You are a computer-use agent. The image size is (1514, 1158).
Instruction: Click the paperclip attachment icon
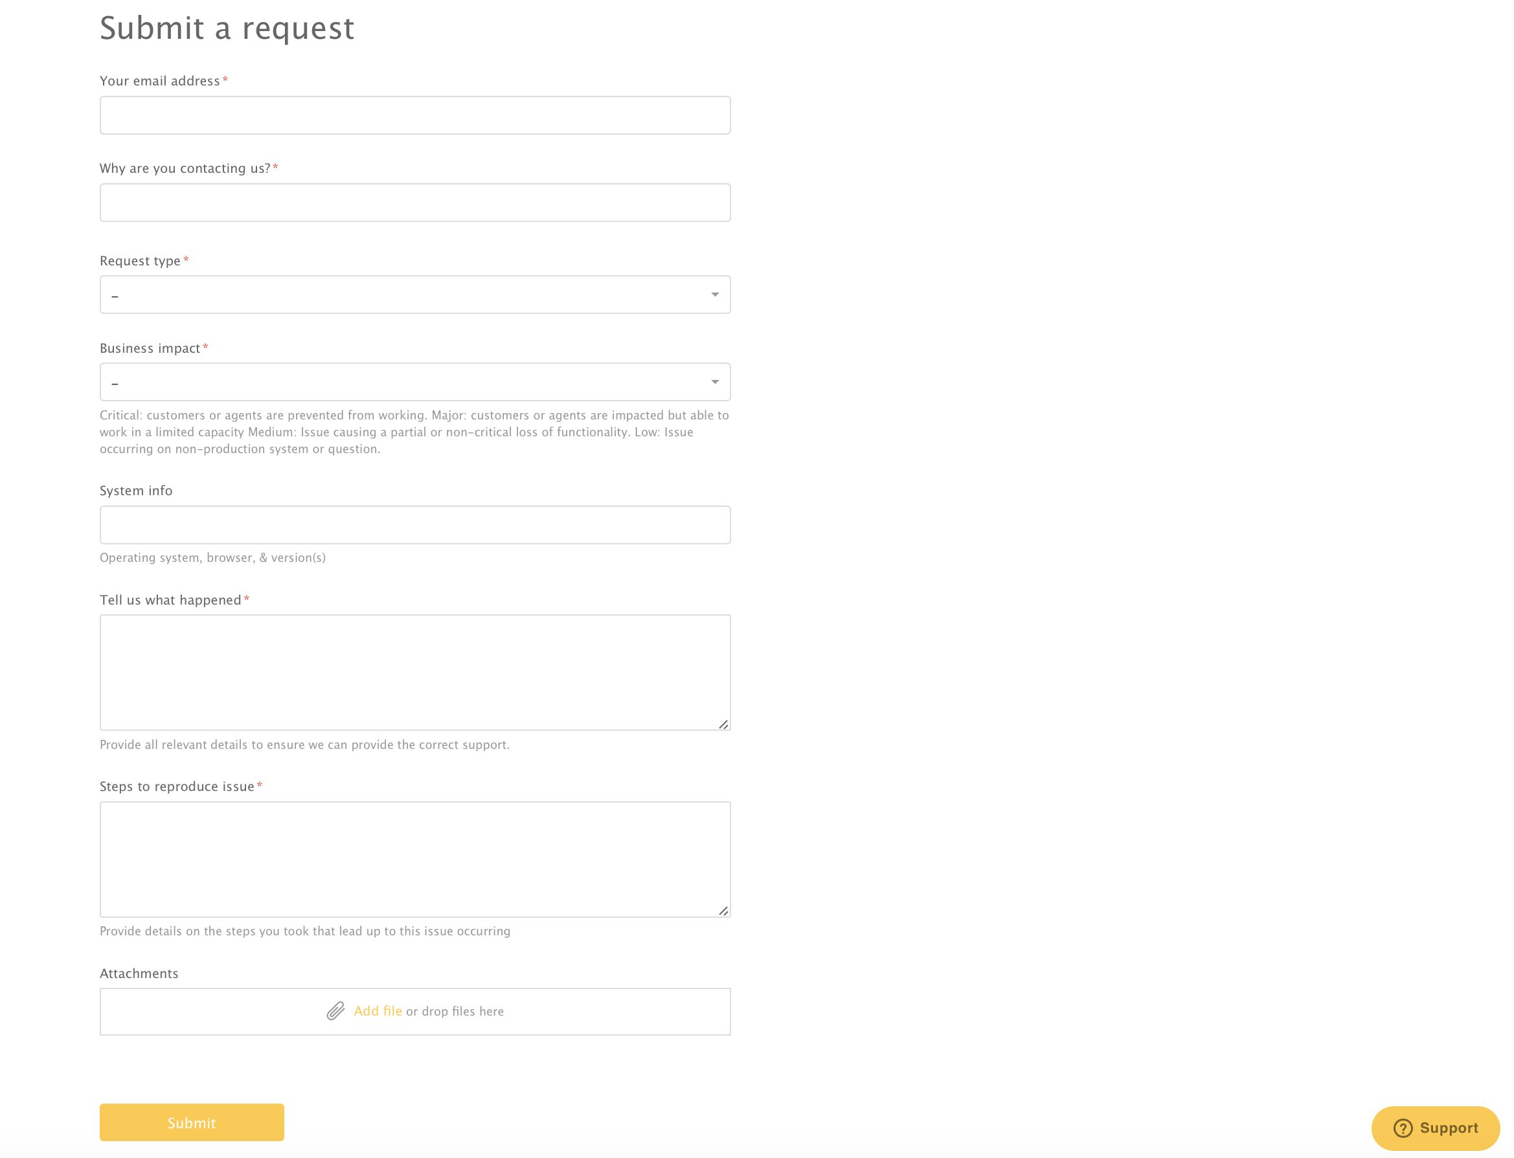(x=335, y=1010)
